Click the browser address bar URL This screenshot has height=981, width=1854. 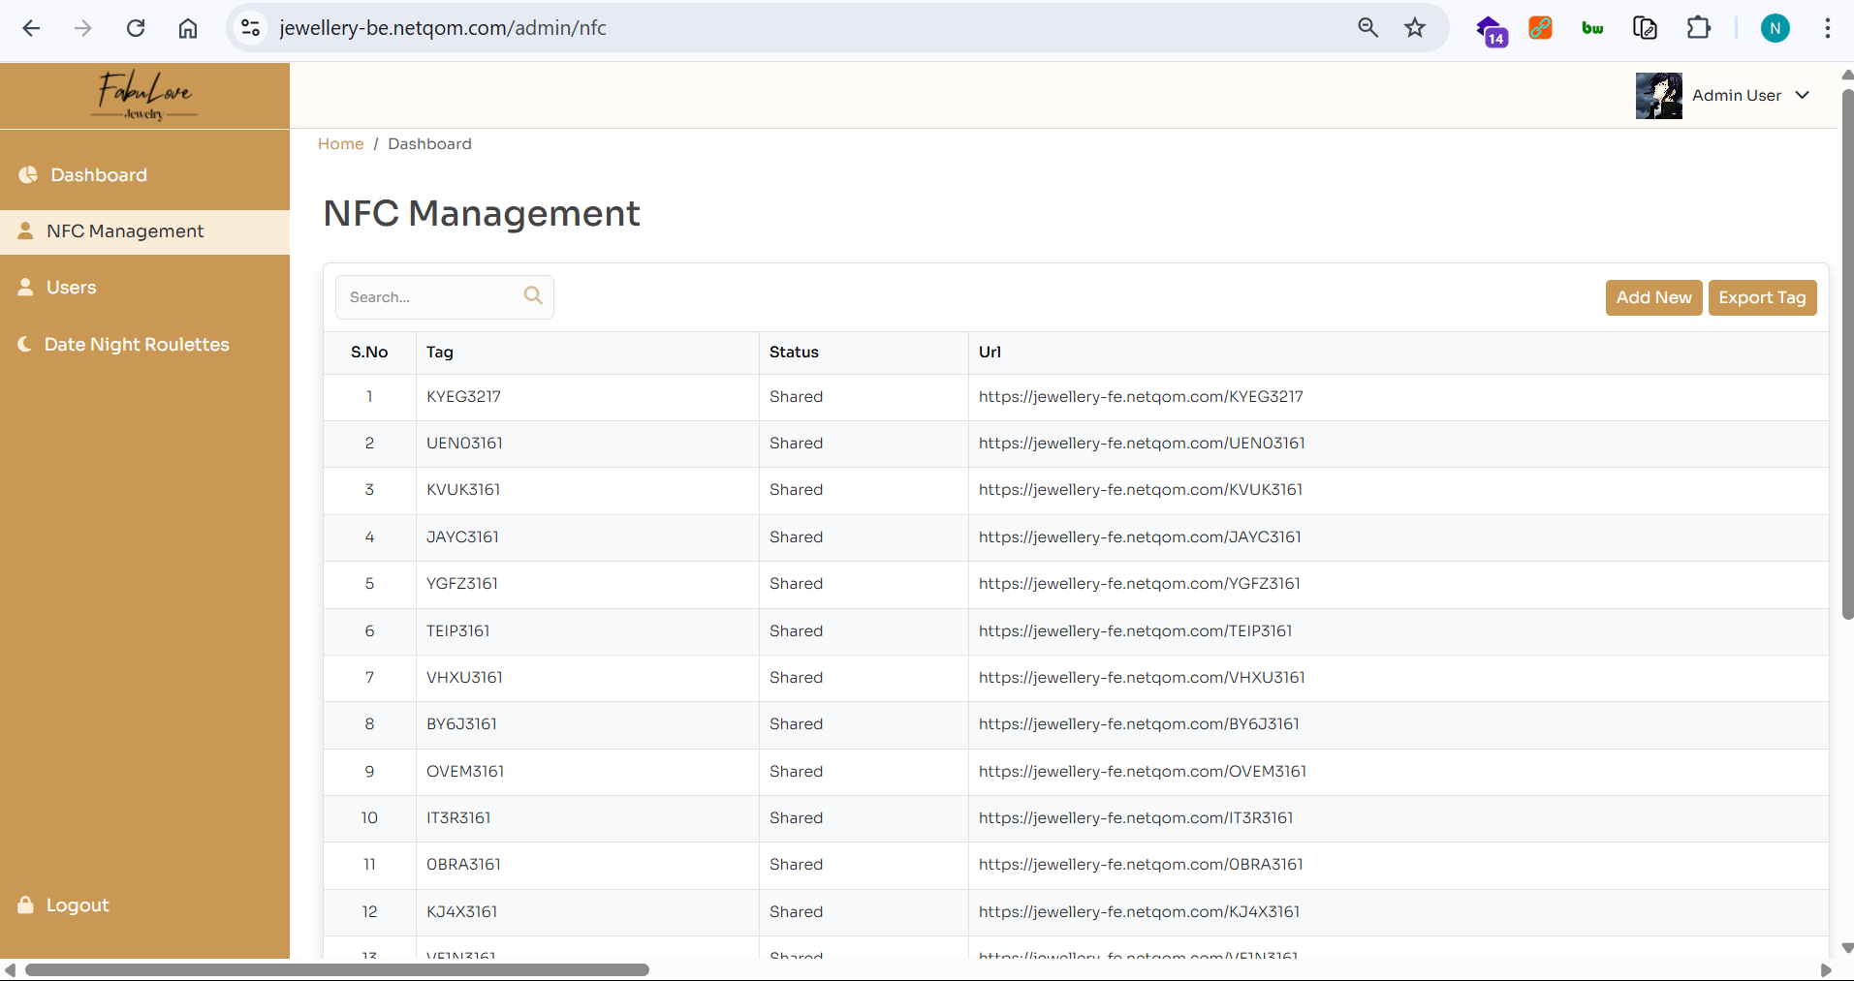pyautogui.click(x=443, y=28)
